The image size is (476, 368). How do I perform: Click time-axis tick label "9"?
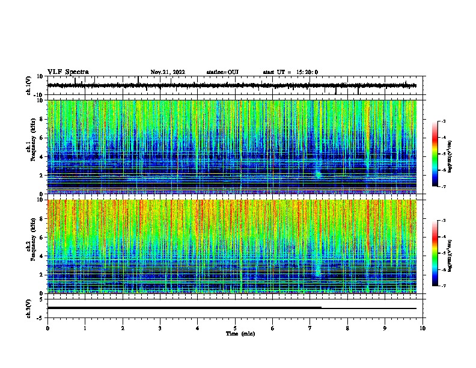click(x=385, y=328)
